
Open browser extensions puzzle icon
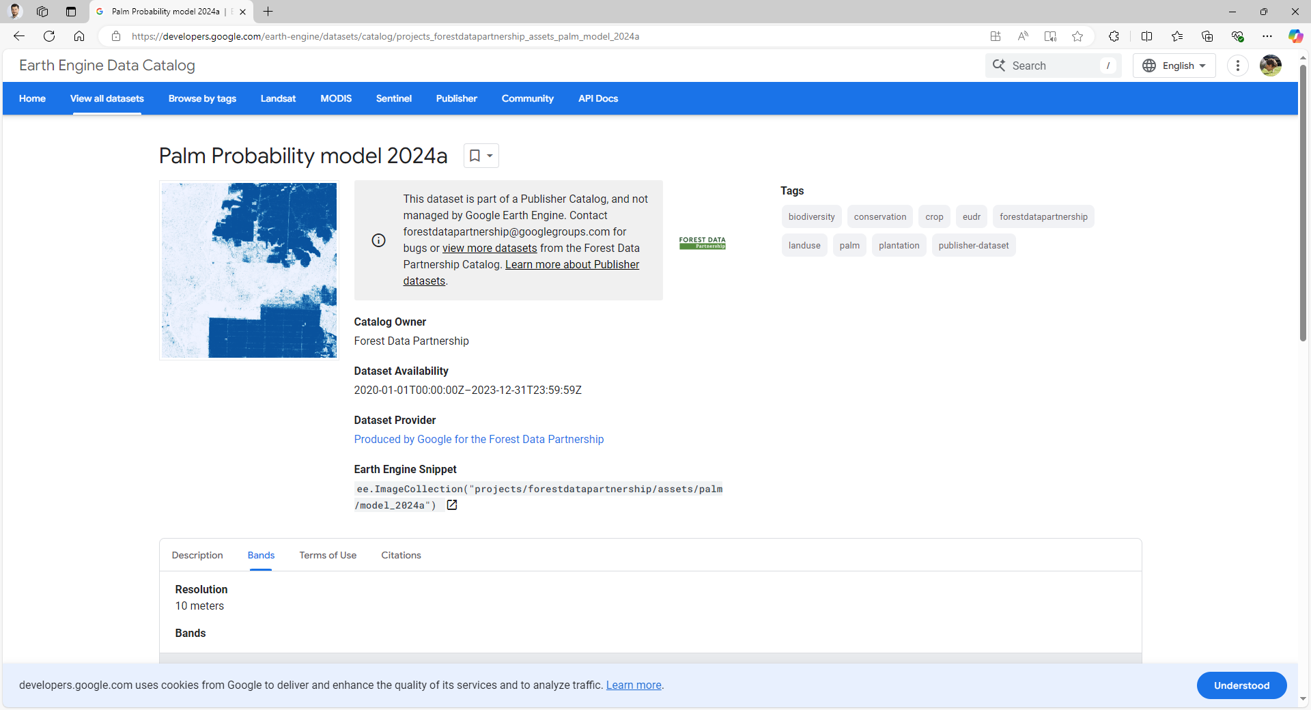[x=1114, y=36]
